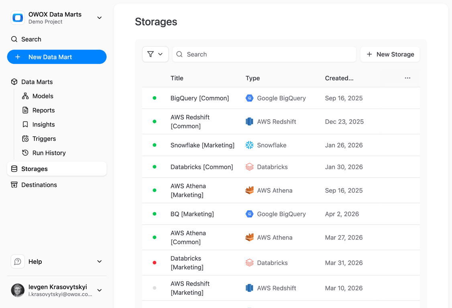Click the Models hierarchy icon
452x308 pixels.
(x=25, y=96)
